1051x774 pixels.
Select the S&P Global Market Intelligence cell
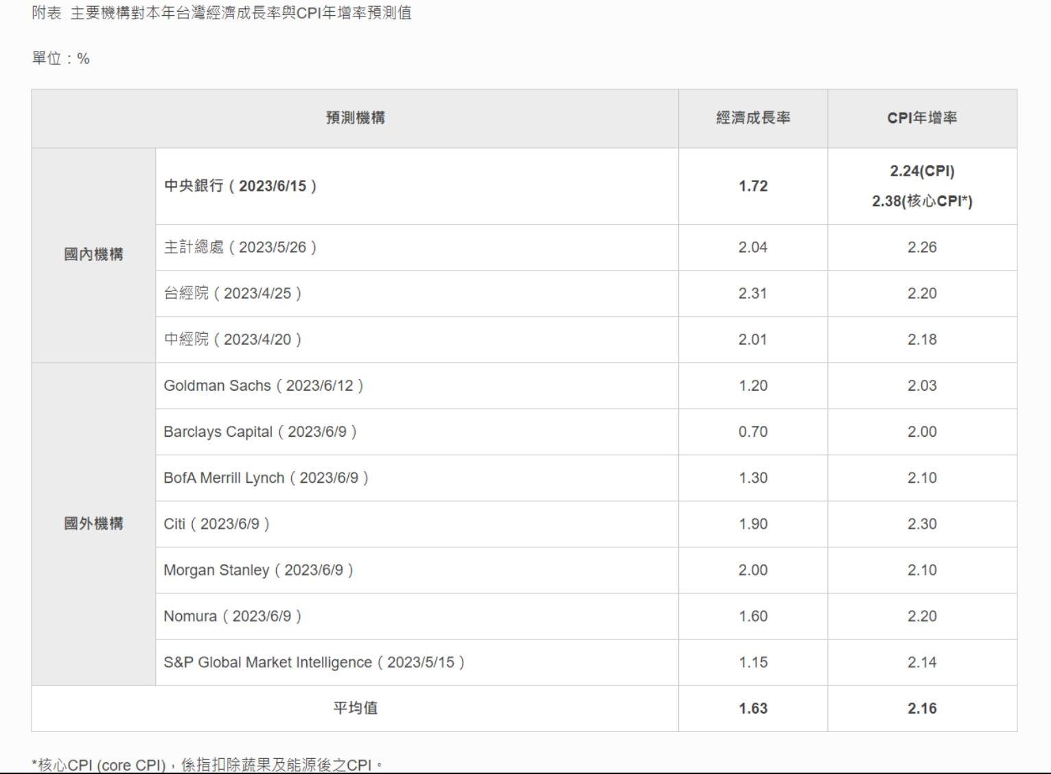point(314,662)
